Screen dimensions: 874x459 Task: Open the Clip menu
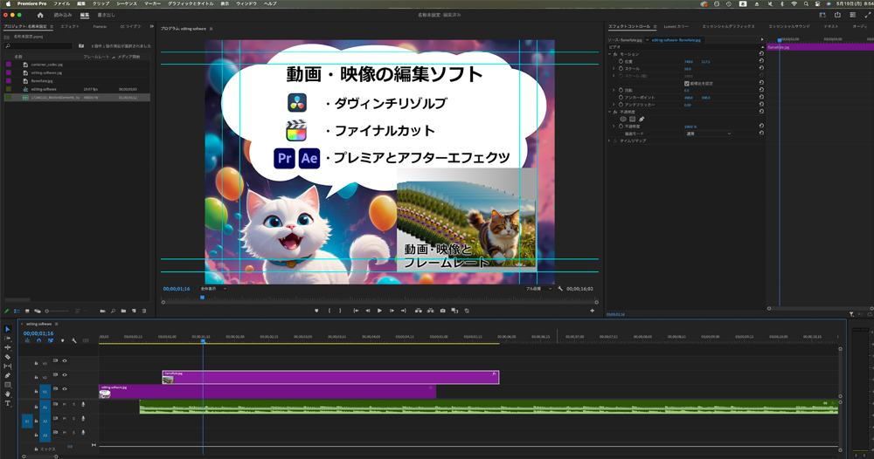pyautogui.click(x=101, y=3)
